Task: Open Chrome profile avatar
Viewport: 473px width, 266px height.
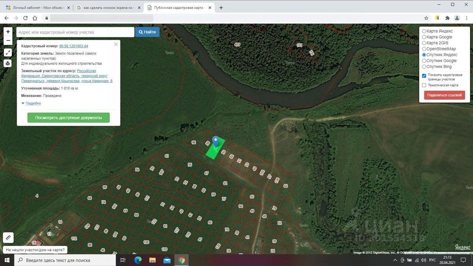Action: point(457,18)
